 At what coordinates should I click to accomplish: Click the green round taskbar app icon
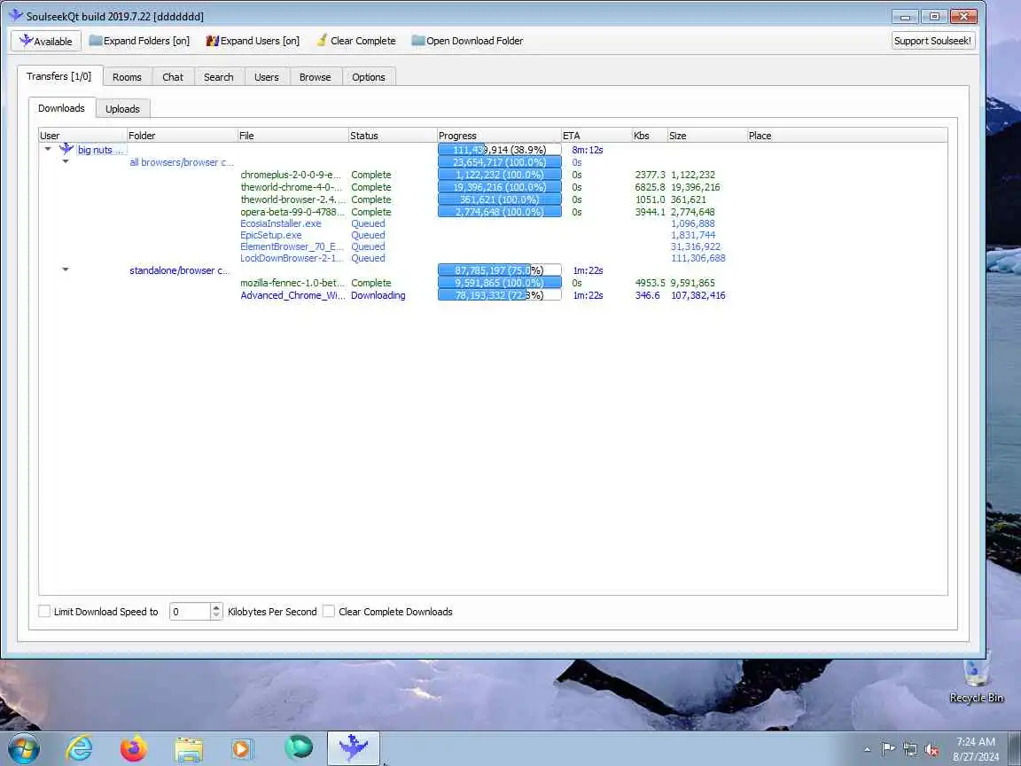(299, 747)
